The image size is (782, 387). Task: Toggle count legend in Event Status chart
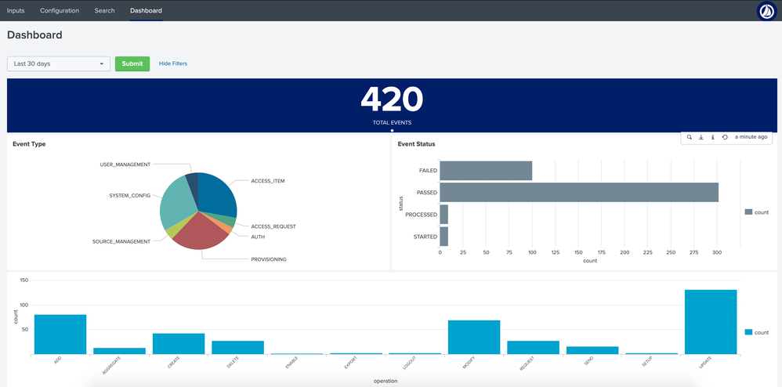pyautogui.click(x=755, y=212)
